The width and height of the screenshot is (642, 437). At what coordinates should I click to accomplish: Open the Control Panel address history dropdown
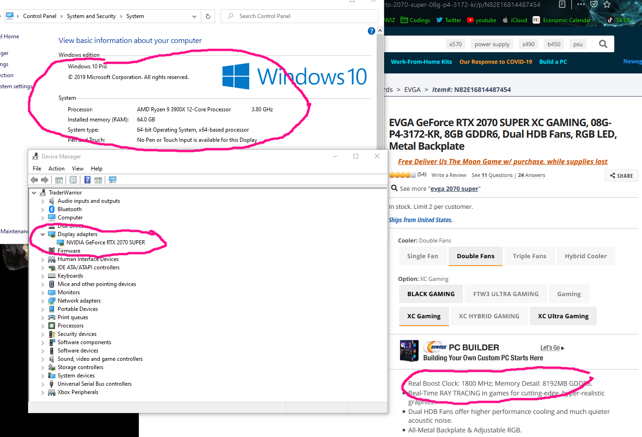click(194, 16)
